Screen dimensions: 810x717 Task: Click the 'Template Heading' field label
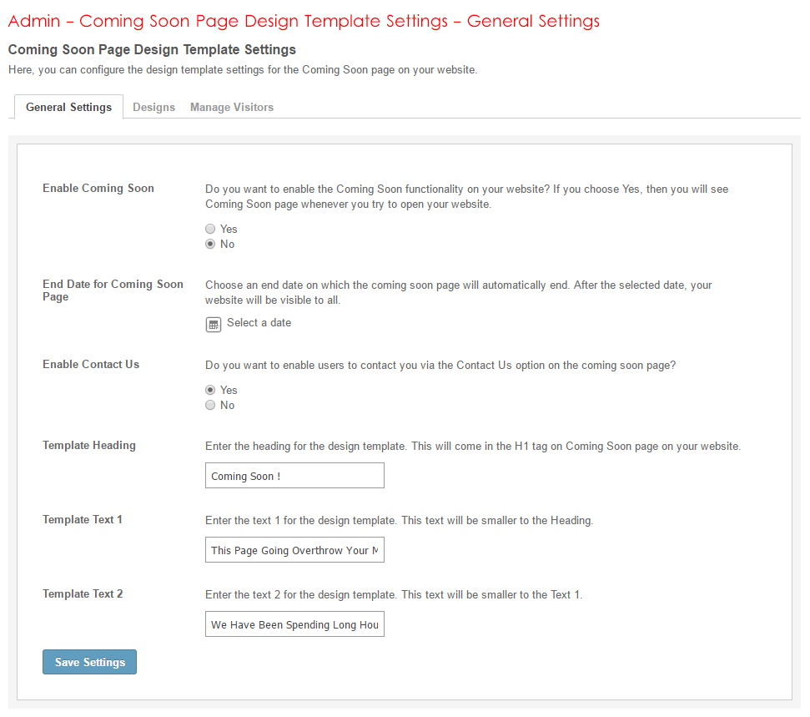pyautogui.click(x=89, y=446)
